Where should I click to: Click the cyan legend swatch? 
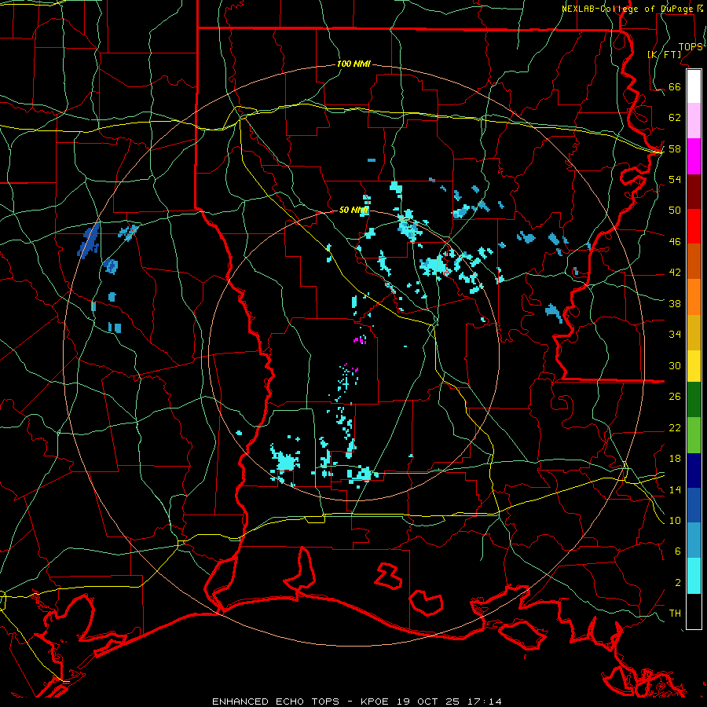pyautogui.click(x=694, y=576)
